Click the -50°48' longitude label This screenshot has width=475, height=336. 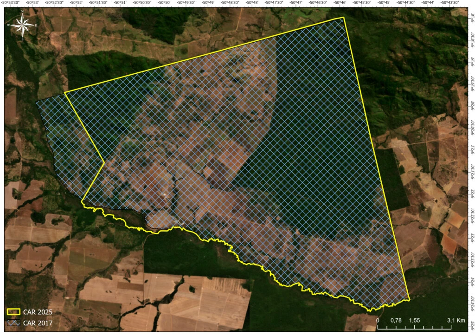tap(252, 2)
